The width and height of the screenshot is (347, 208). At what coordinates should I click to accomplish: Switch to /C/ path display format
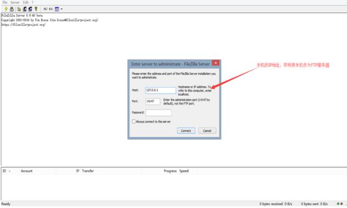tap(45, 9)
